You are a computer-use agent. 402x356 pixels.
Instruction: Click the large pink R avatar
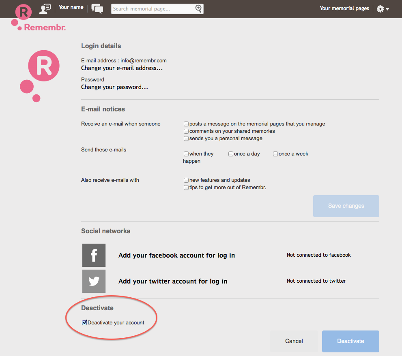(x=43, y=66)
